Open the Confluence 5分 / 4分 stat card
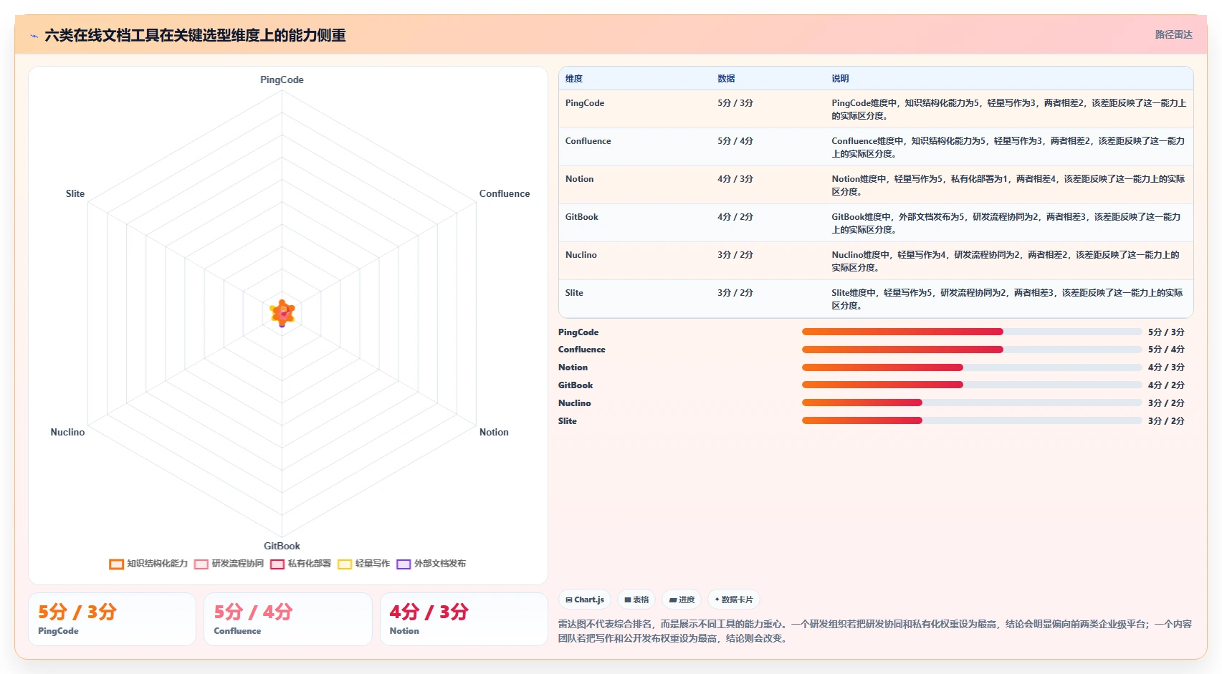The height and width of the screenshot is (674, 1222). click(x=288, y=619)
